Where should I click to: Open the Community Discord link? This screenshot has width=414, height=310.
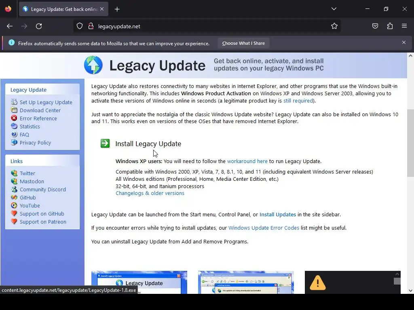(43, 190)
